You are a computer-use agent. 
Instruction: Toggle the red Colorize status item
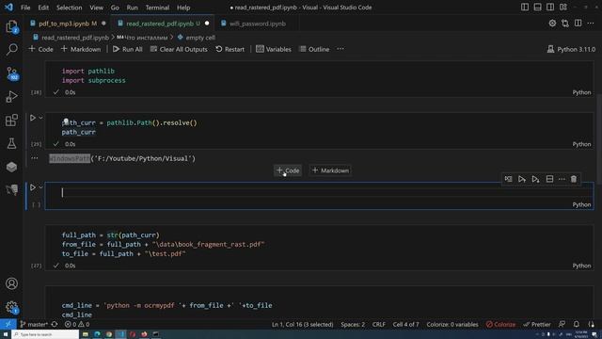[500, 324]
